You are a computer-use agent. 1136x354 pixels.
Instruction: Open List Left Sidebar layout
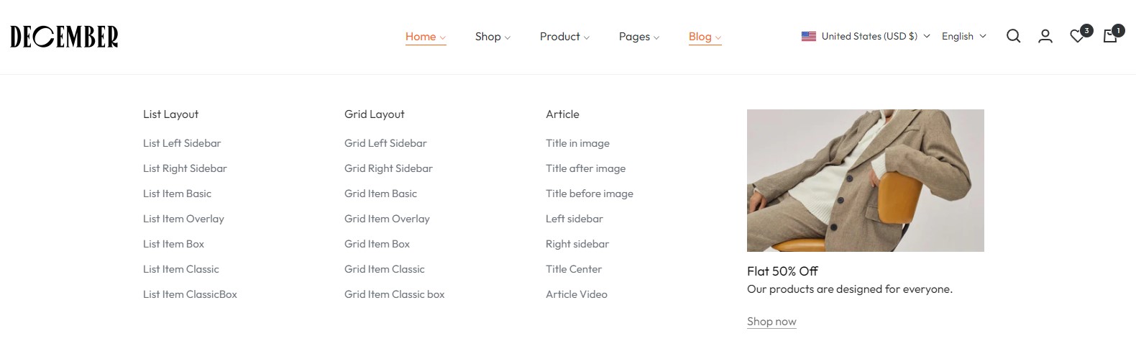pos(182,143)
